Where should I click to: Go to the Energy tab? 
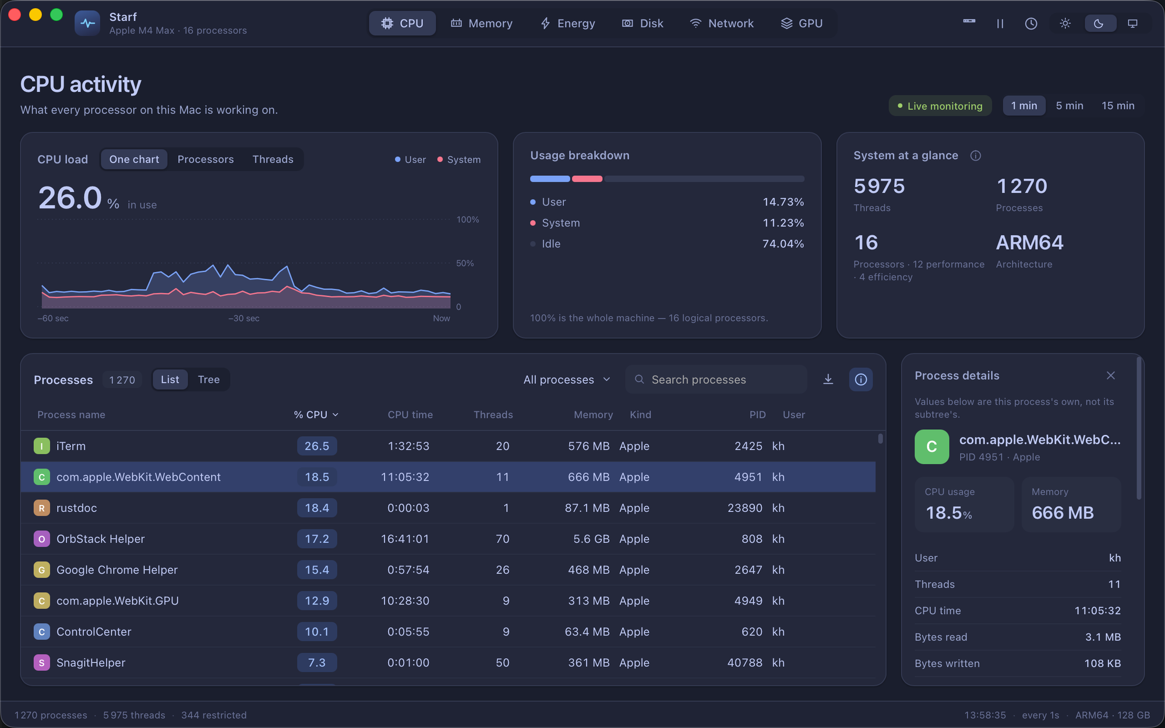[567, 24]
